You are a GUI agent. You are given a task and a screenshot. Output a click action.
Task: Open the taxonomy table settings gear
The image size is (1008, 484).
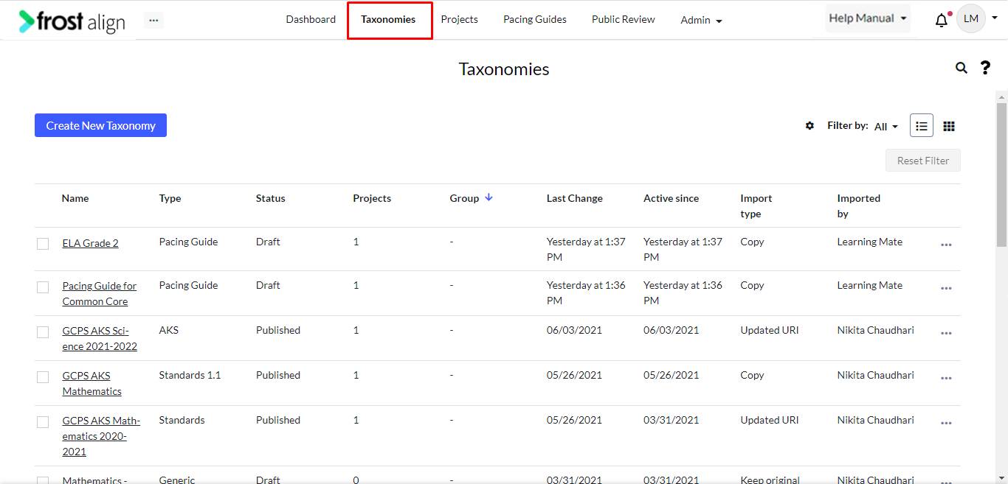(809, 125)
